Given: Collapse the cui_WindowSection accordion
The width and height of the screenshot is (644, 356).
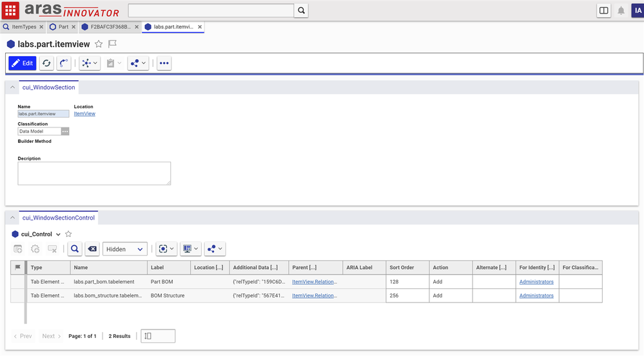Looking at the screenshot, I should pyautogui.click(x=13, y=88).
